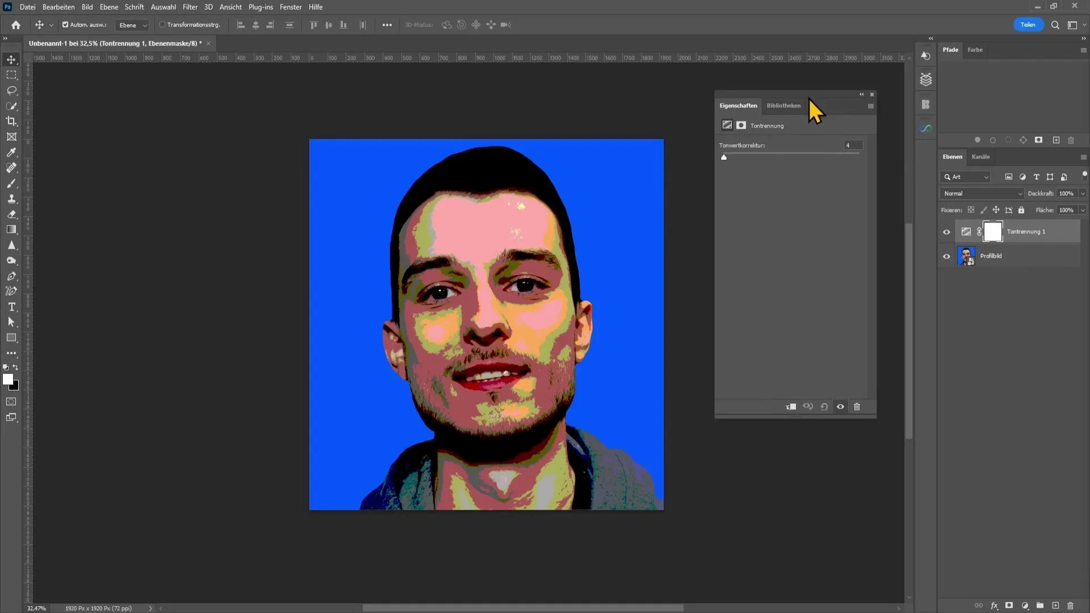
Task: Click the Home icon in options bar
Action: [16, 25]
